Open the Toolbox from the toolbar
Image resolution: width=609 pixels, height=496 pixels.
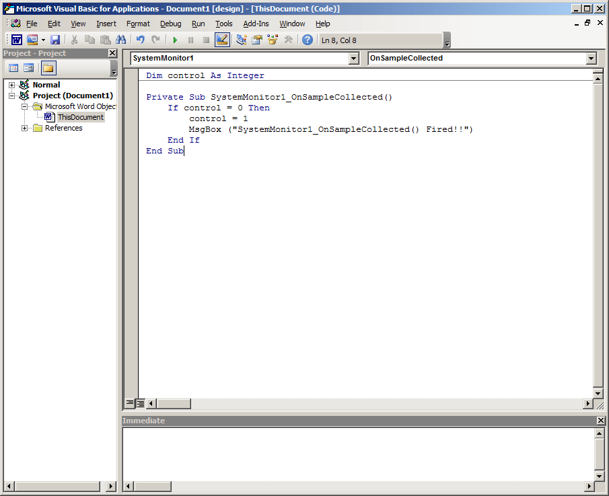coord(288,39)
